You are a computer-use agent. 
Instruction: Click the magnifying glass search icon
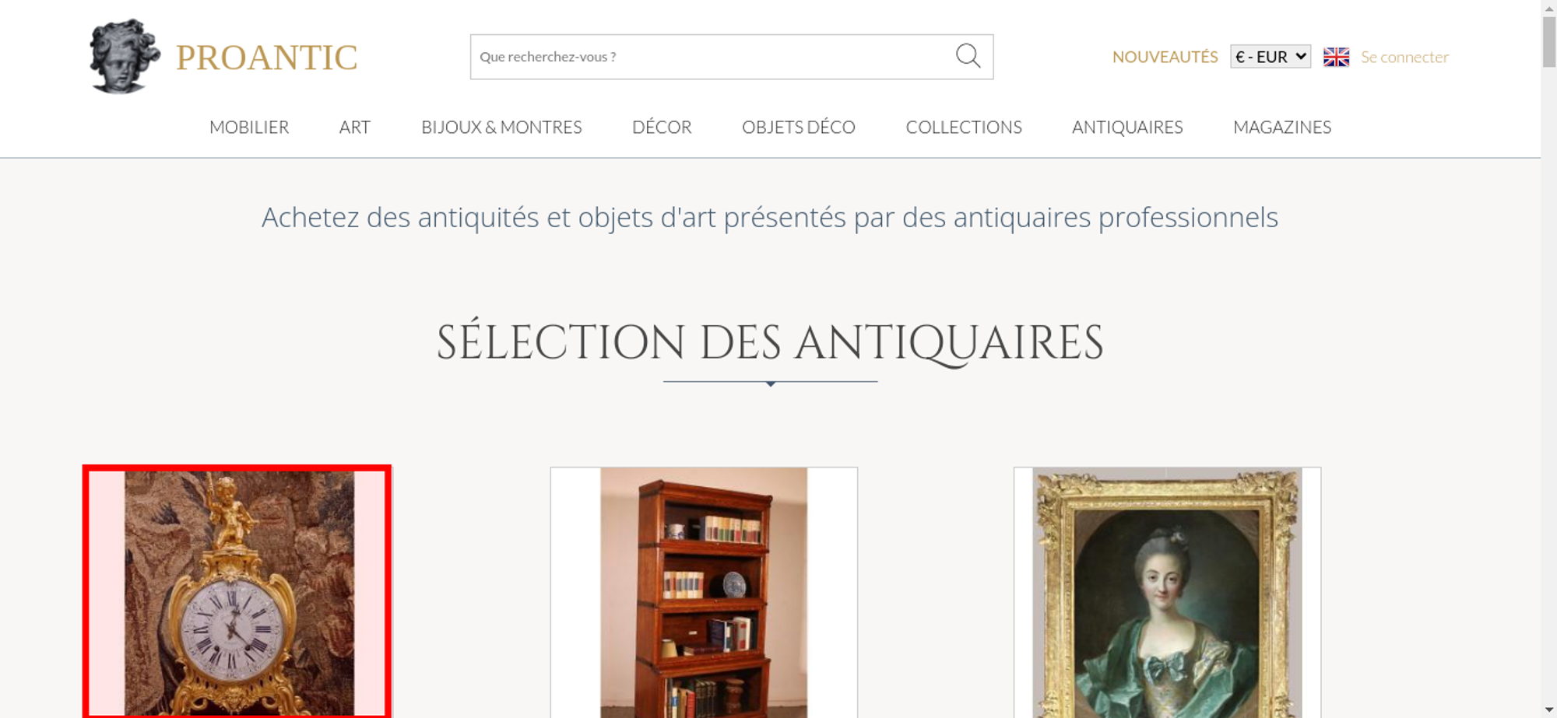(968, 56)
